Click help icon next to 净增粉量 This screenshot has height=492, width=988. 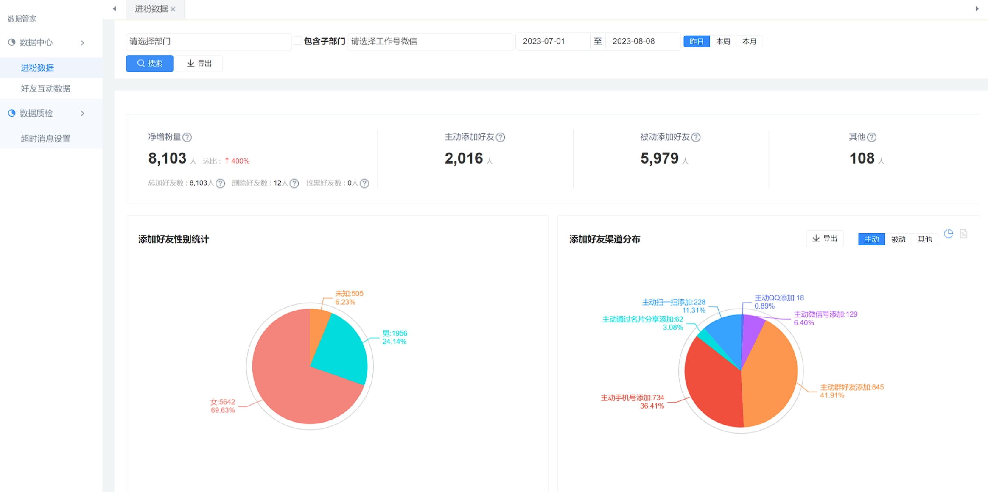(187, 137)
